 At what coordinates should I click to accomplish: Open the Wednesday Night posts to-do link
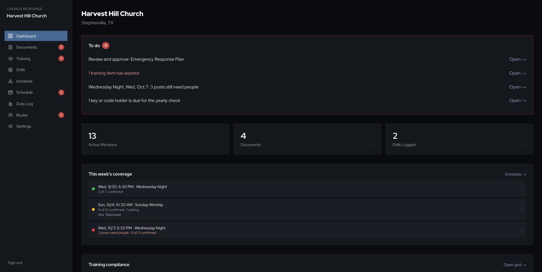(517, 87)
